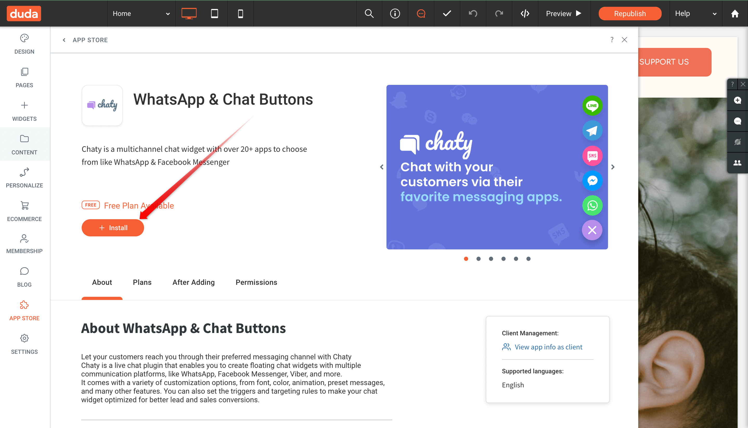Switch to the After Adding tab
Screen dimensions: 748x428
click(194, 282)
